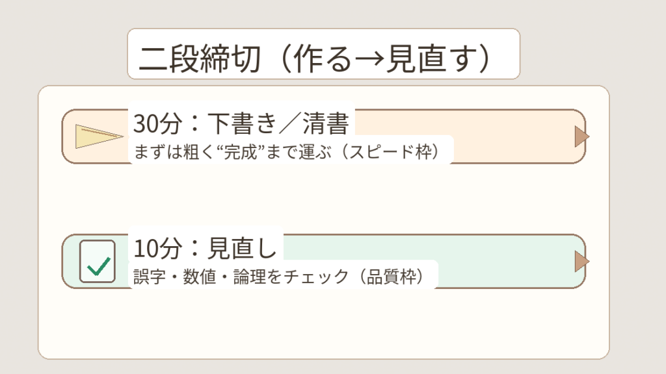The height and width of the screenshot is (374, 666).
Task: Click the arrow on the 30分 card
Action: pyautogui.click(x=581, y=137)
